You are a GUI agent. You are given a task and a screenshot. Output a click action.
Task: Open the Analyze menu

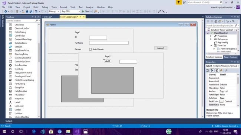pos(90,7)
